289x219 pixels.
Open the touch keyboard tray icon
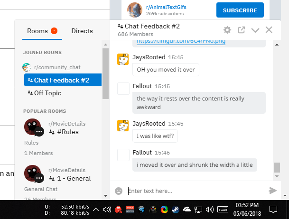(x=223, y=210)
